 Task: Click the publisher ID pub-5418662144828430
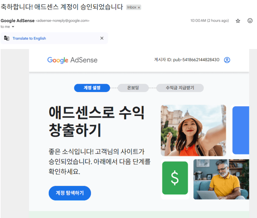(196, 60)
